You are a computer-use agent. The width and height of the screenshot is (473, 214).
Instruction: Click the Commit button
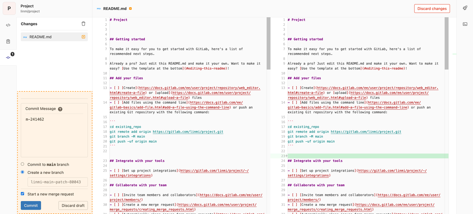click(31, 206)
